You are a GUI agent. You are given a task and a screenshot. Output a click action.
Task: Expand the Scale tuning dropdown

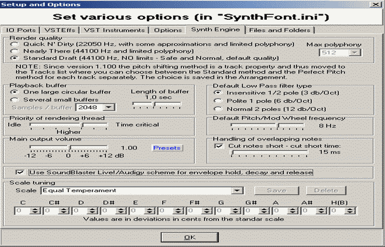click(238, 190)
